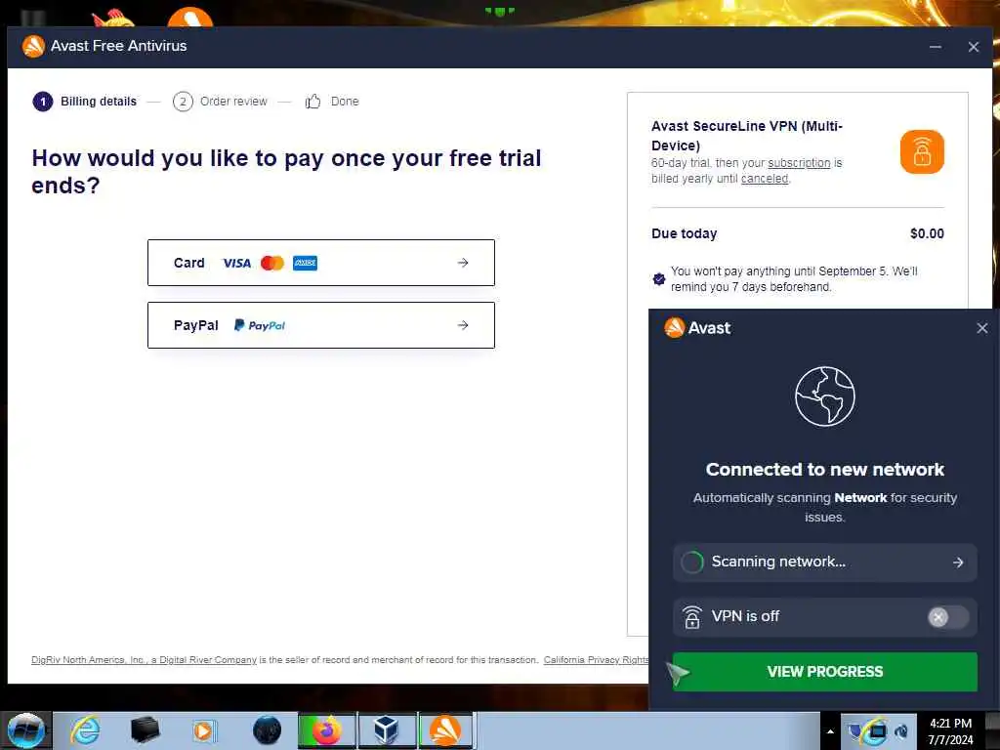Click the Avast logo in the popup
Image resolution: width=1000 pixels, height=750 pixels.
pos(697,328)
